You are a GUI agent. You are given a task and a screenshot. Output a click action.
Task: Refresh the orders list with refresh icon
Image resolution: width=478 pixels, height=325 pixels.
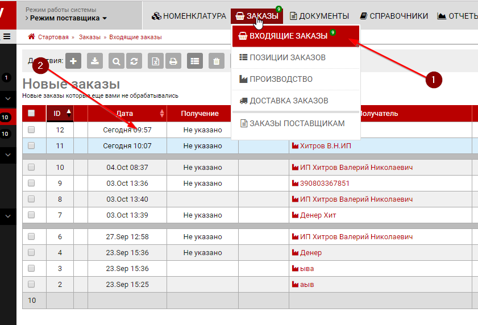(x=134, y=61)
